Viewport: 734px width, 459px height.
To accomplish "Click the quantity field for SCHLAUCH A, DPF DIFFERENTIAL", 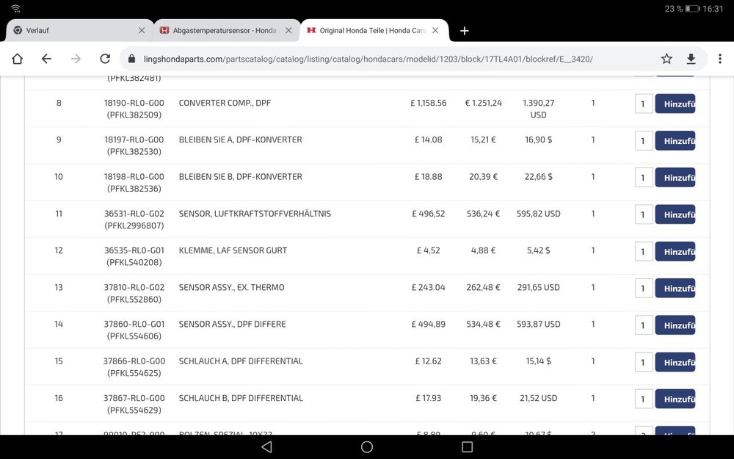I will click(643, 362).
